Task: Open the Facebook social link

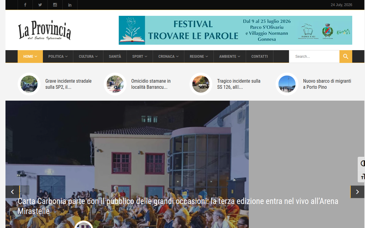Action: click(25, 5)
